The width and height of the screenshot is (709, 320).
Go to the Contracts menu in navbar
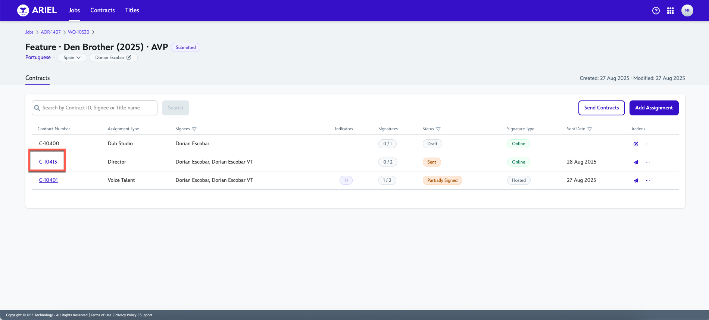coord(102,10)
